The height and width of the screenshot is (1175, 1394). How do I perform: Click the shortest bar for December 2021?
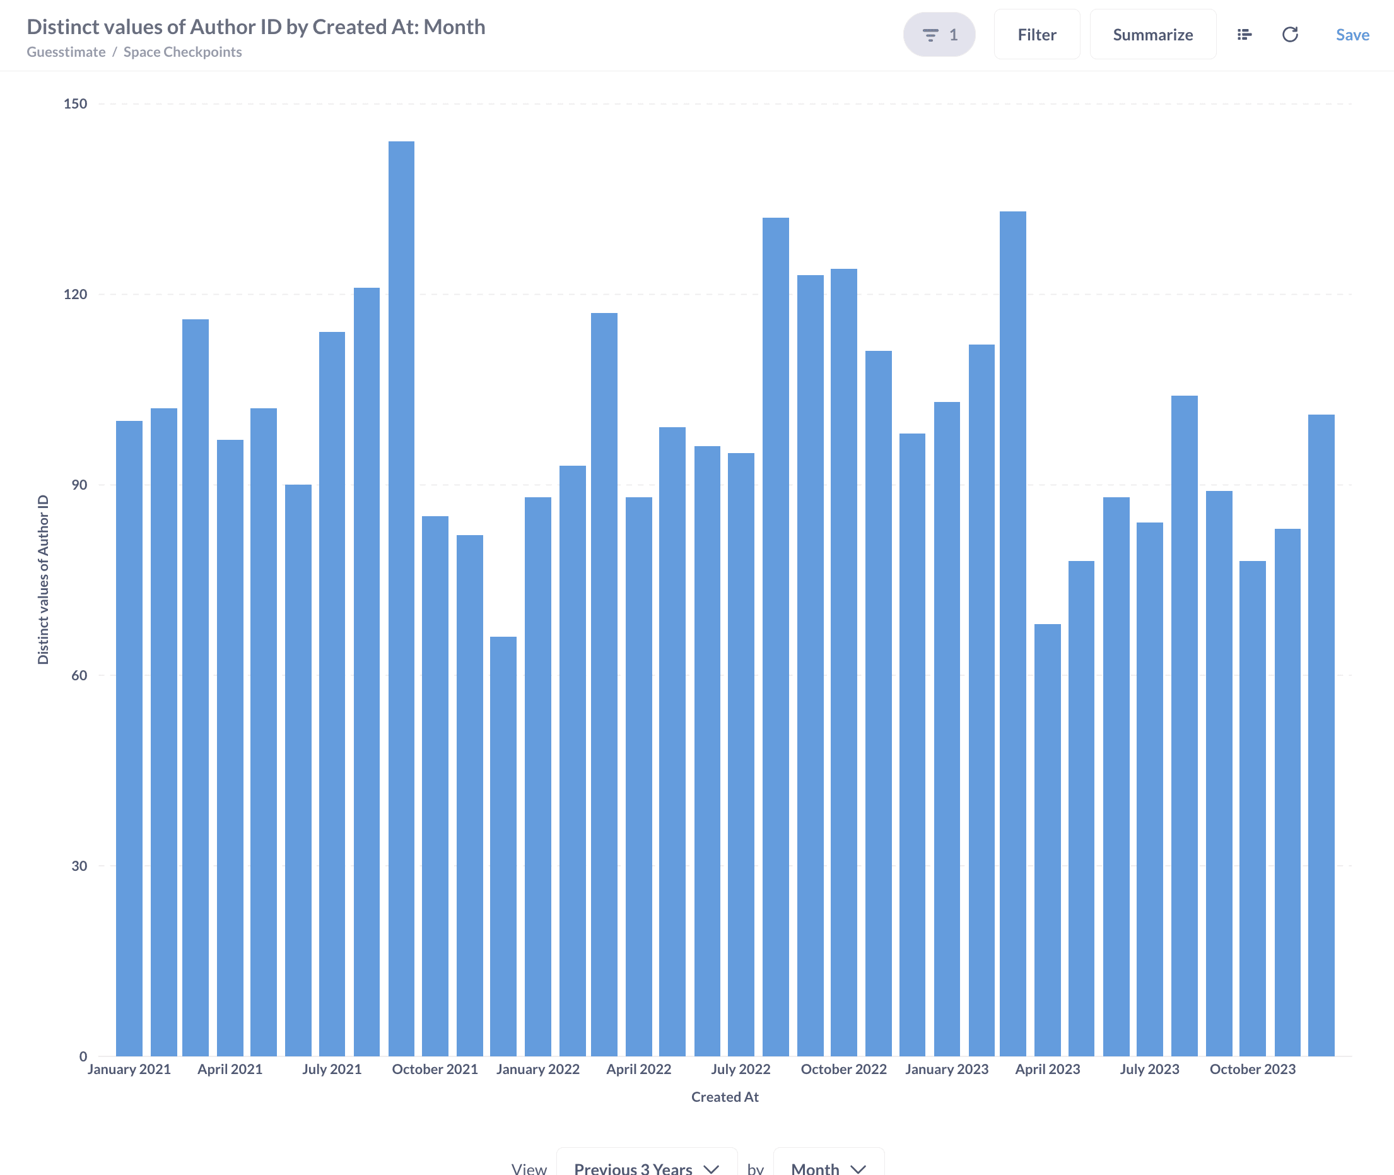tap(503, 846)
